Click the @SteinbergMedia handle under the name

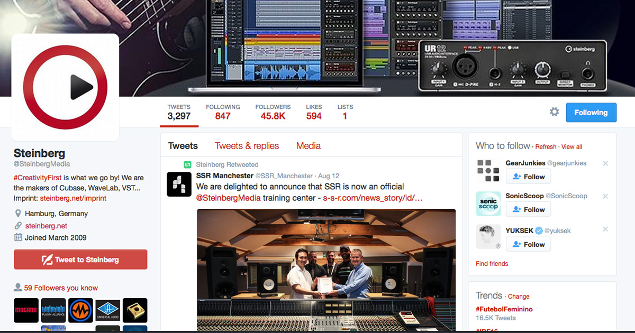pos(42,164)
